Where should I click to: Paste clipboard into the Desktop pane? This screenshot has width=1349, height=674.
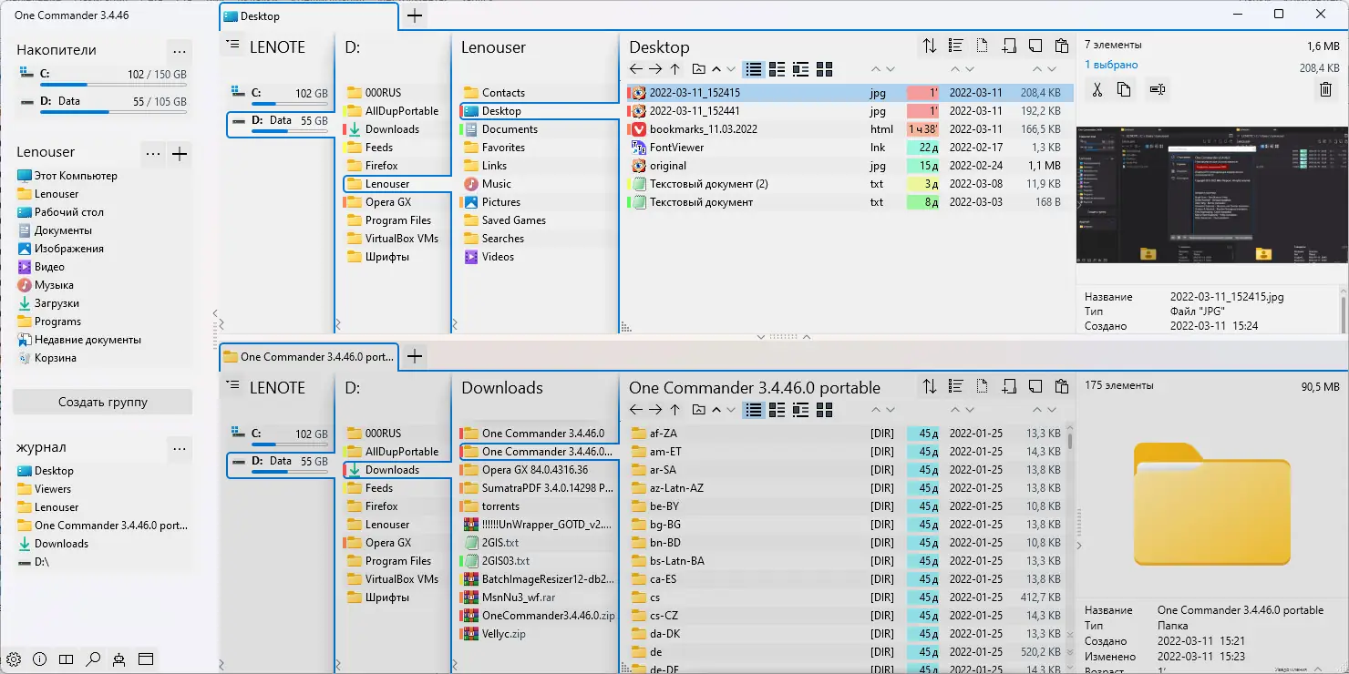point(1062,46)
